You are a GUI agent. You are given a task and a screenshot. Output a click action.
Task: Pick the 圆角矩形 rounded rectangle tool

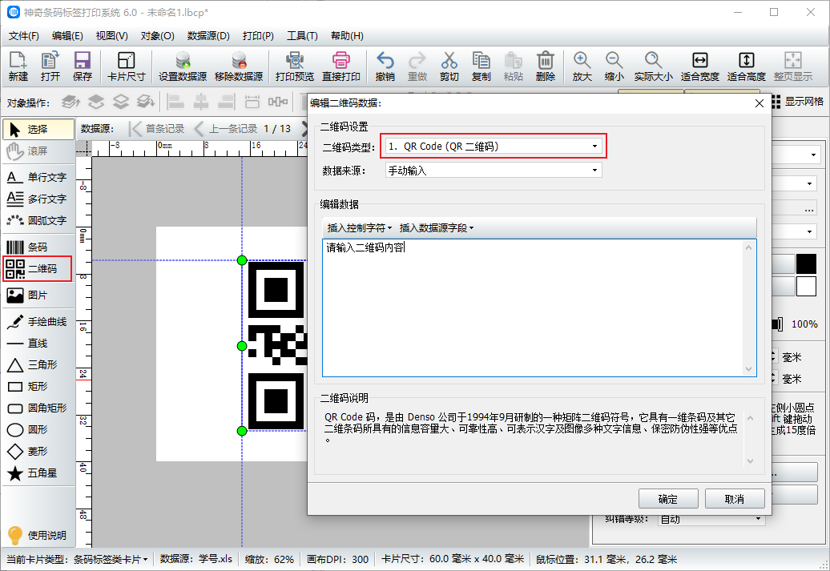37,408
